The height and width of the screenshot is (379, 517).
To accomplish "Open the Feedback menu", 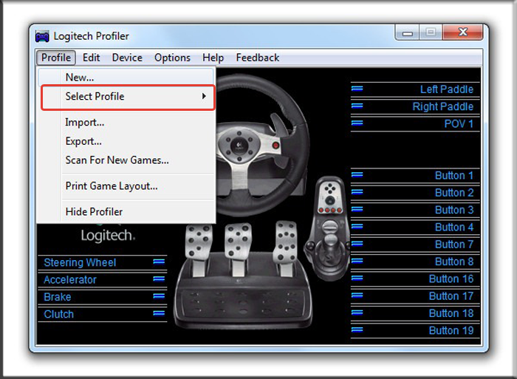I will click(258, 58).
